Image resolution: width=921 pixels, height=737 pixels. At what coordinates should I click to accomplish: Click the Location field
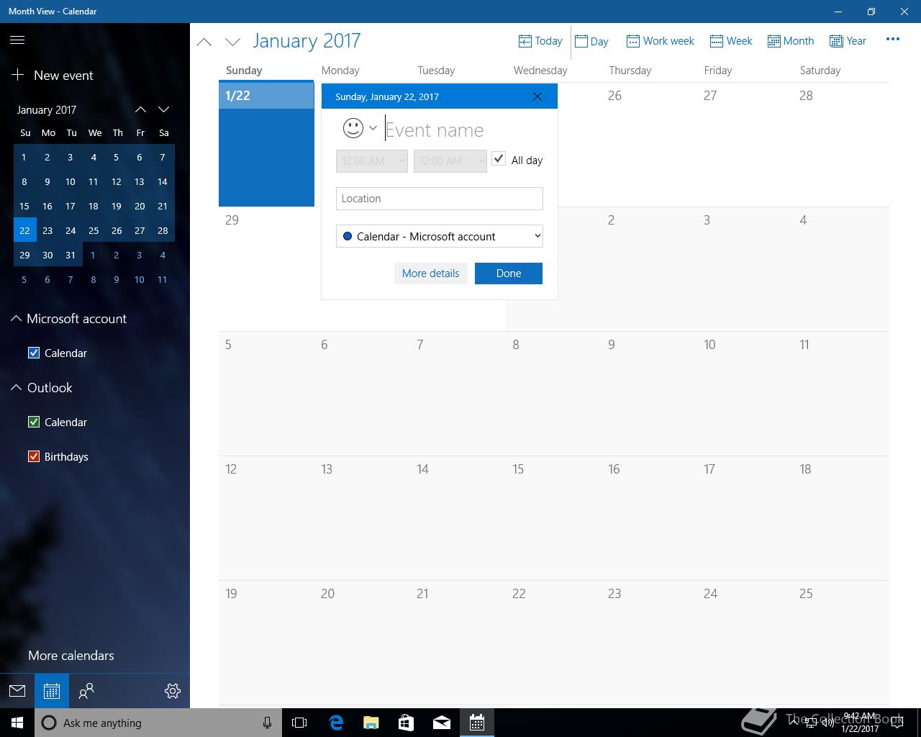click(440, 199)
